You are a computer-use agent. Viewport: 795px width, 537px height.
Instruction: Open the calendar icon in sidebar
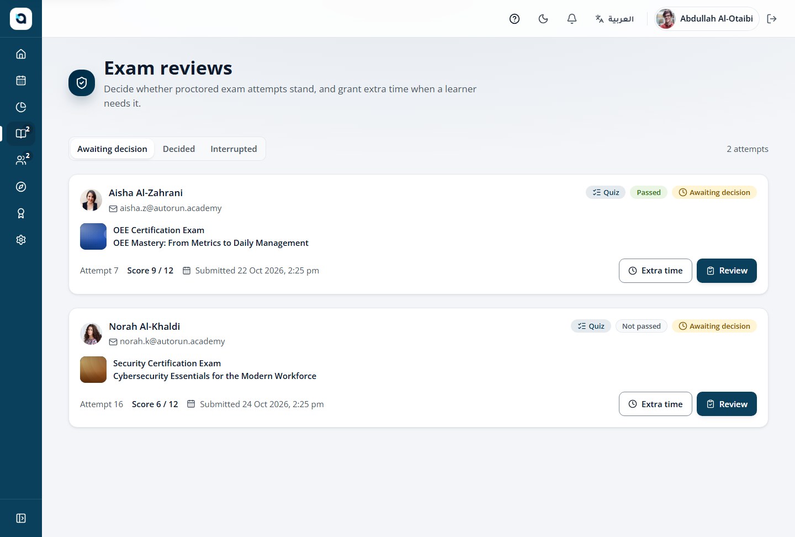tap(21, 81)
